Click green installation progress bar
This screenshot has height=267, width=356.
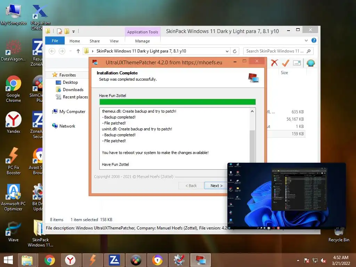coord(178,102)
